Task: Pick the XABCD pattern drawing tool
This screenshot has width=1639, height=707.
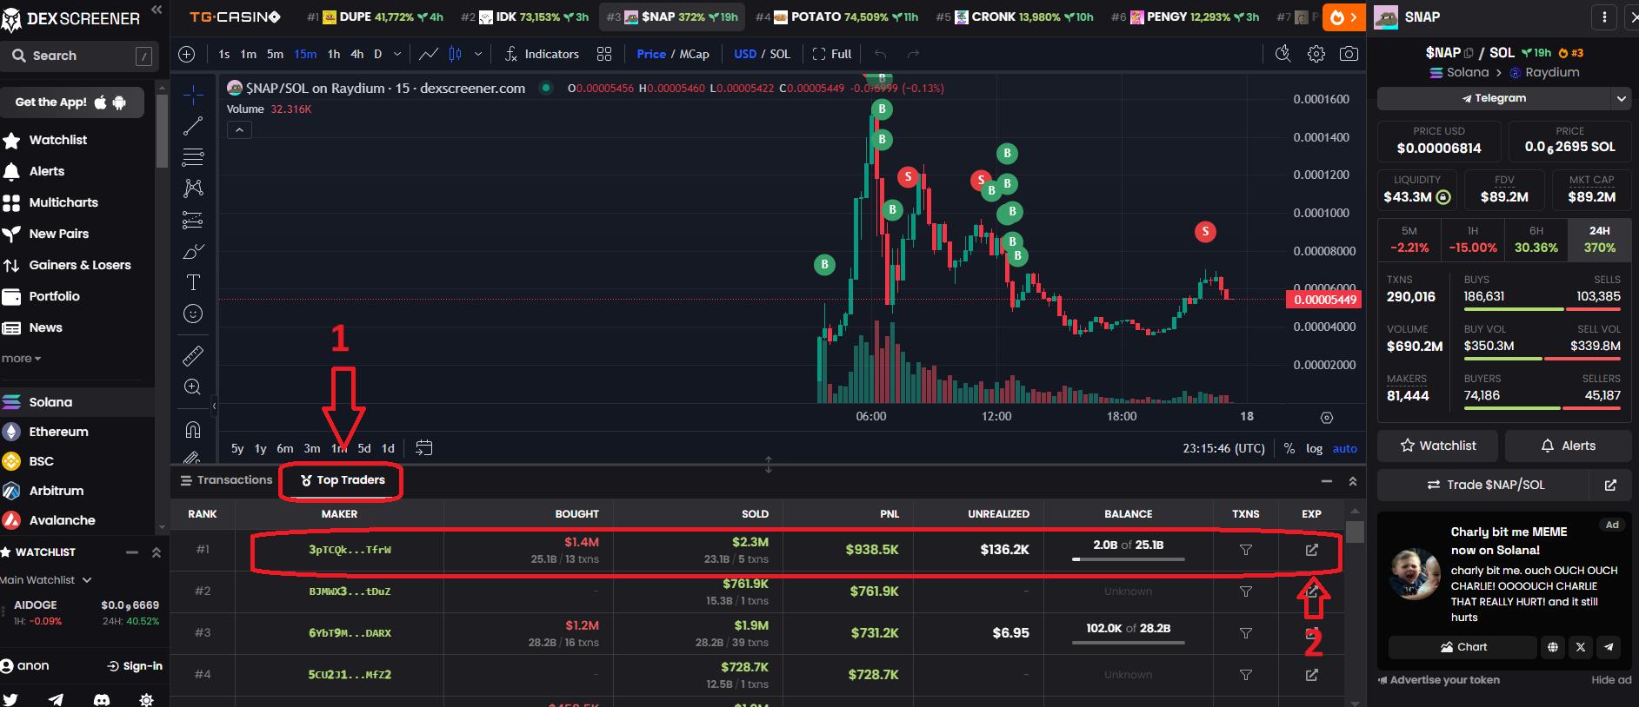Action: click(193, 188)
